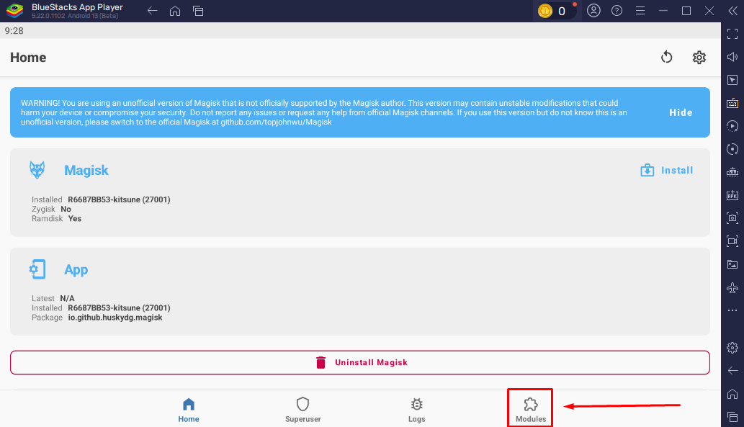Click the volume icon in sidebar
744x427 pixels.
click(732, 57)
